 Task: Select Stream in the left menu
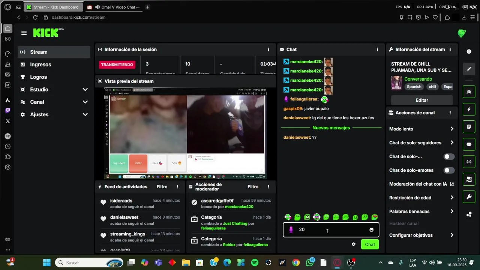pyautogui.click(x=54, y=52)
